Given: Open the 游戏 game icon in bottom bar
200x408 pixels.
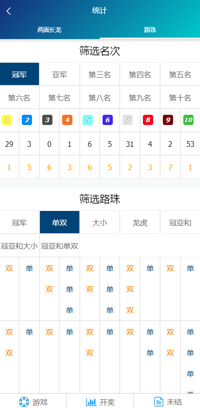Looking at the screenshot, I should [x=24, y=402].
